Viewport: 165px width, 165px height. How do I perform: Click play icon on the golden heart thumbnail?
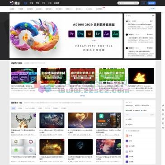coord(80,120)
